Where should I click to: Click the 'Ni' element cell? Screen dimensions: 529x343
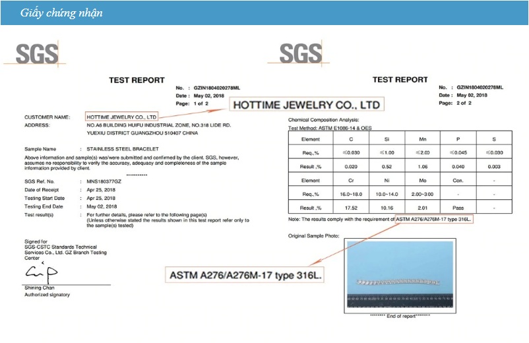(387, 181)
